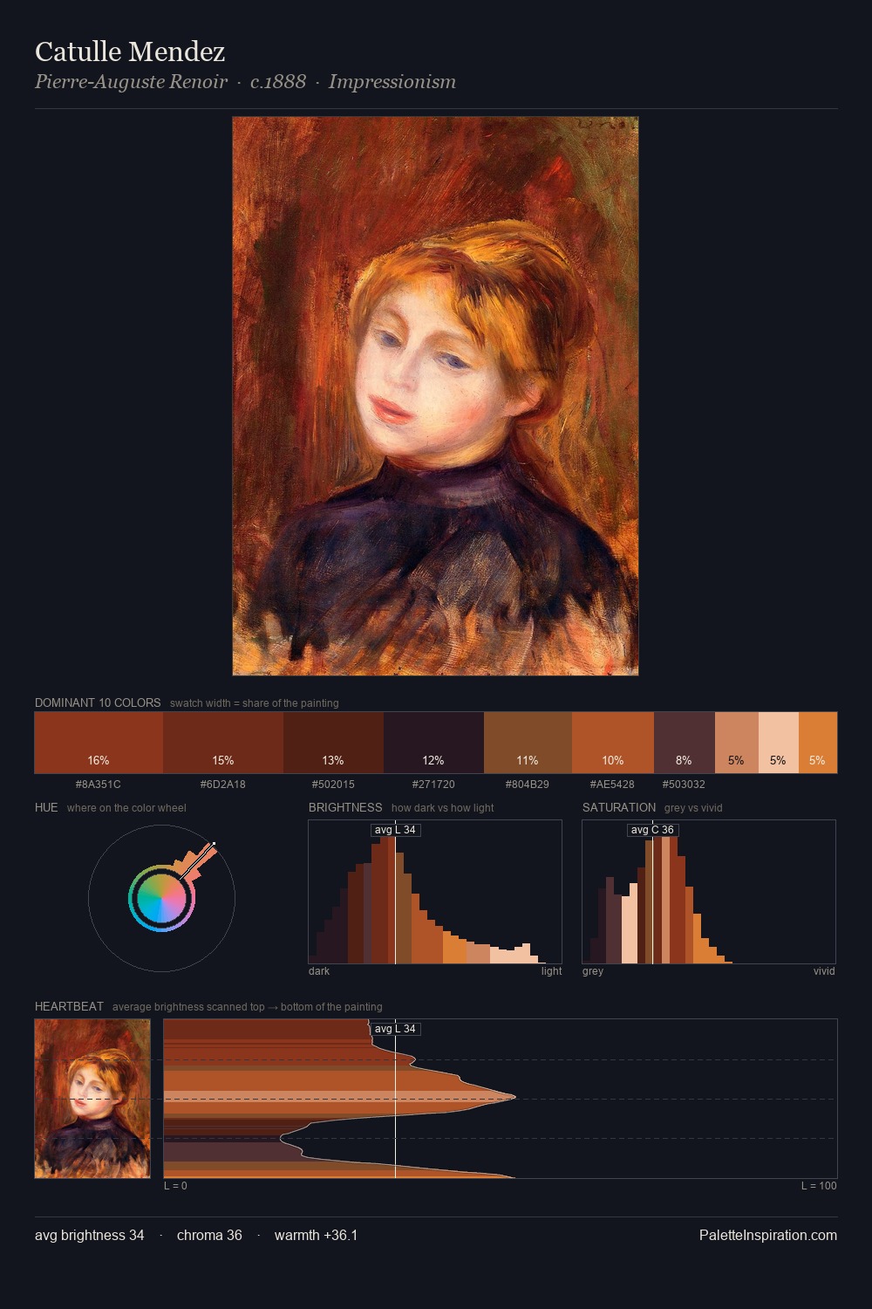Visit PaletteInspiration.com link
The height and width of the screenshot is (1309, 872).
pyautogui.click(x=768, y=1235)
